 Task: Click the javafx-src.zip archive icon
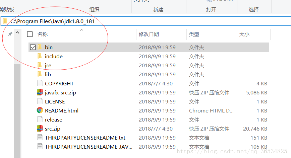coord(40,92)
